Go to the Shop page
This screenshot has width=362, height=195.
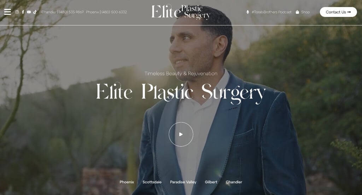[305, 12]
